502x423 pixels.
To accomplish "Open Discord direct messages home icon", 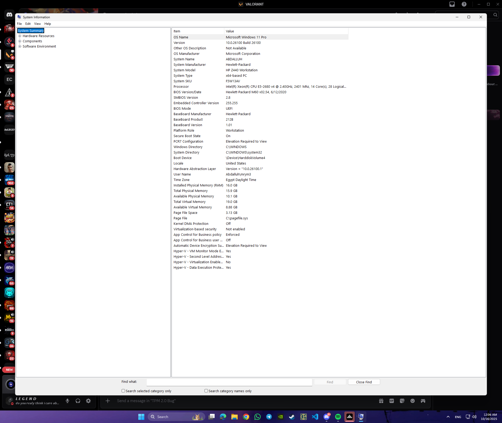I will click(9, 15).
